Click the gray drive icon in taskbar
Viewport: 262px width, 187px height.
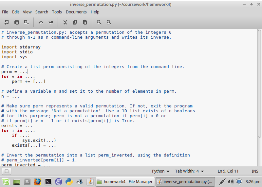[27, 182]
